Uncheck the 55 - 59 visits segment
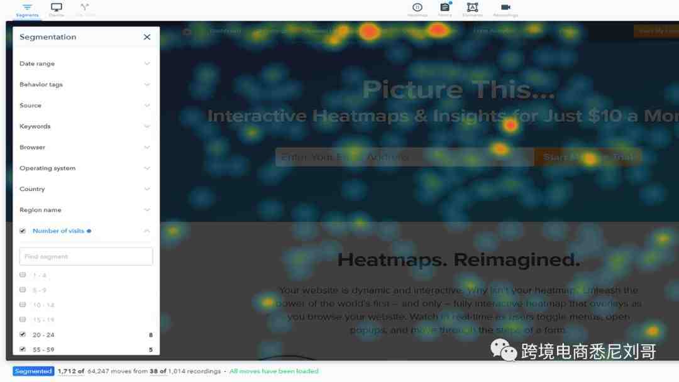This screenshot has height=382, width=679. tap(23, 349)
